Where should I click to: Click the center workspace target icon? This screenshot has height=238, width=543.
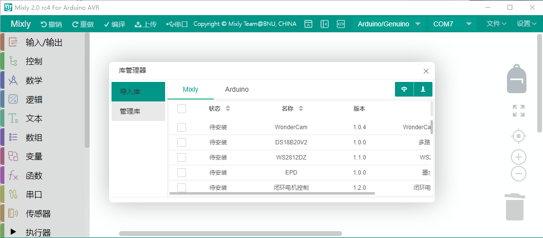519,137
